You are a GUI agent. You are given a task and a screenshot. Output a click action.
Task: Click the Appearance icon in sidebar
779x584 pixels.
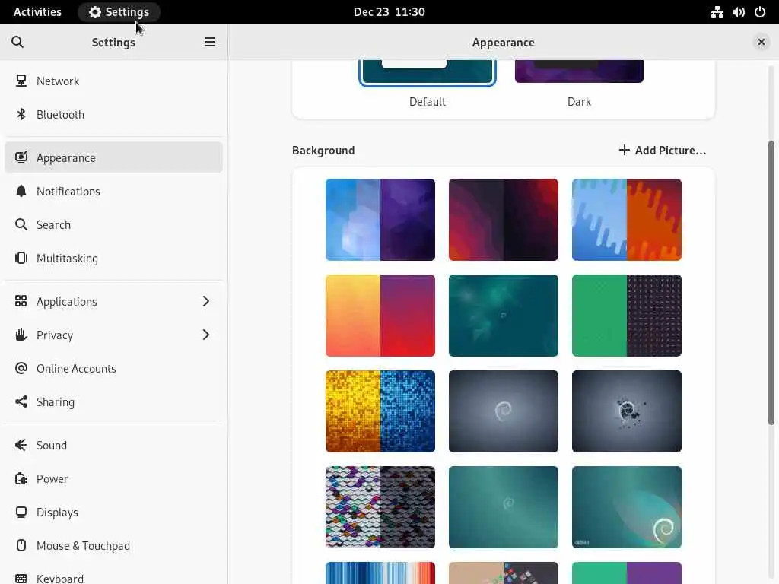[21, 157]
